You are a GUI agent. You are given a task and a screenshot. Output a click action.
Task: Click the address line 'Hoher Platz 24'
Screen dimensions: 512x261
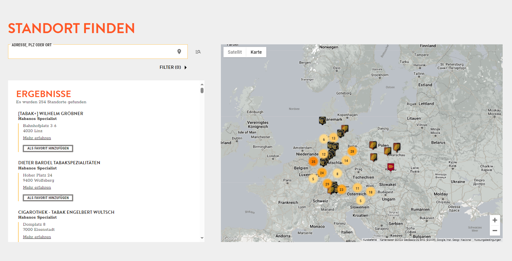coord(38,175)
